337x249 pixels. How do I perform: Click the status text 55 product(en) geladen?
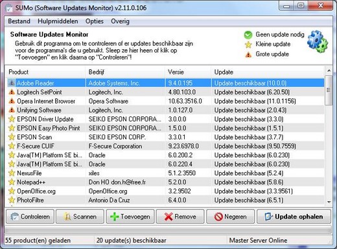(x=38, y=240)
